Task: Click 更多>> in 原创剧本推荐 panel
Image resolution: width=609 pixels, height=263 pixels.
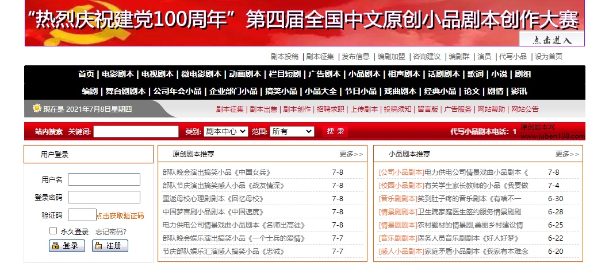Action: [x=351, y=154]
